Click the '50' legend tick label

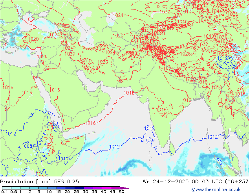[x=121, y=191]
